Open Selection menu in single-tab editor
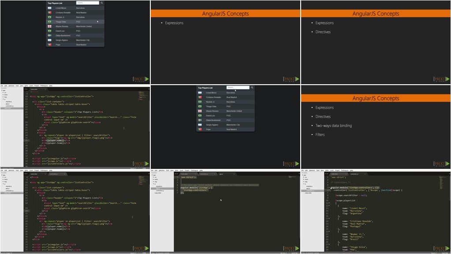451x254 pixels. click(x=11, y=86)
